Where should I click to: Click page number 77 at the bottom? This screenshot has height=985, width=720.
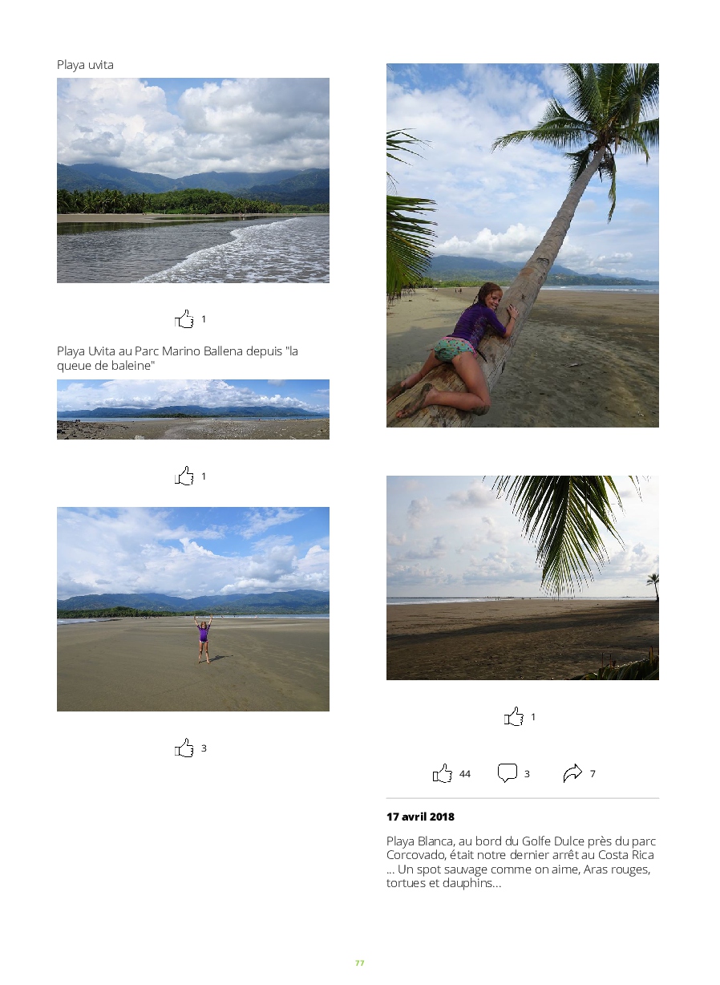click(x=360, y=963)
